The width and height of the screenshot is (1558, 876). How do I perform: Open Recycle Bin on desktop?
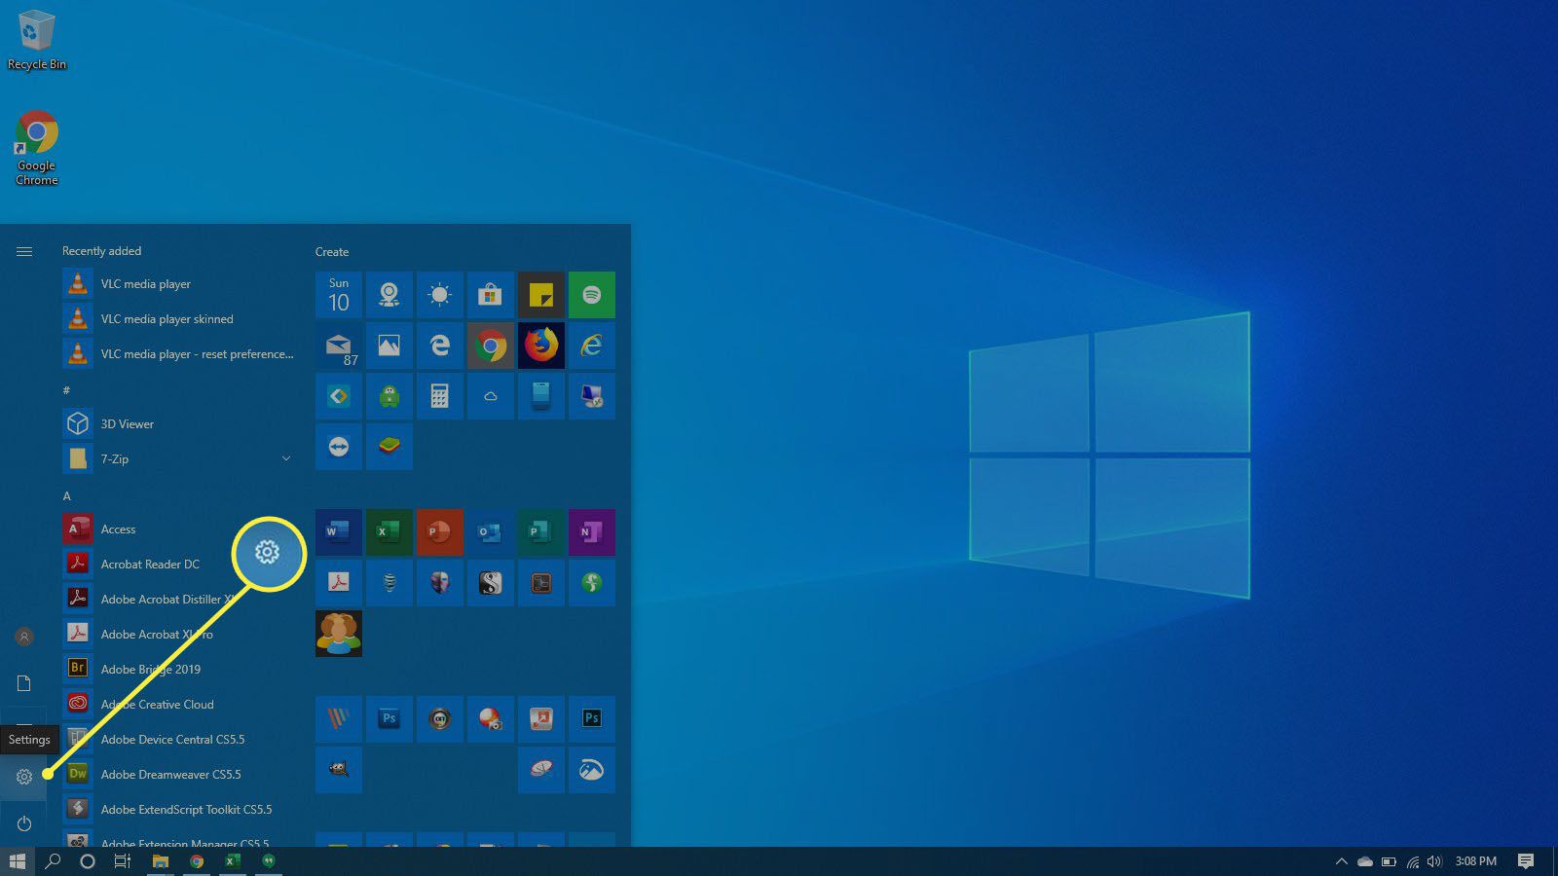click(36, 40)
